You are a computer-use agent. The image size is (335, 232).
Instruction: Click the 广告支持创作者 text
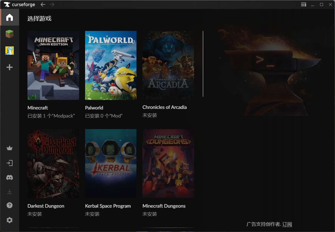[x=263, y=224]
